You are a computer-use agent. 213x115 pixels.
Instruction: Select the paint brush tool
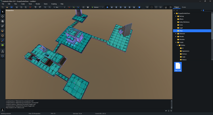click(3, 40)
